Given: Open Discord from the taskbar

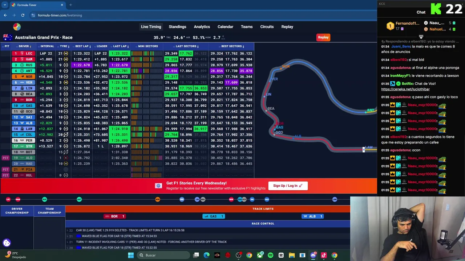Looking at the screenshot, I should [313, 255].
